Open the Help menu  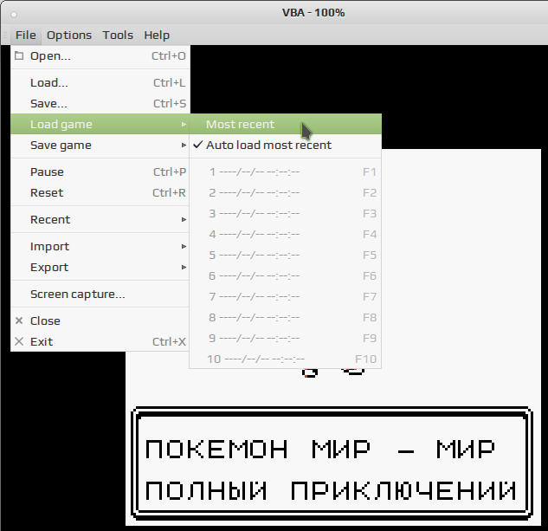157,35
